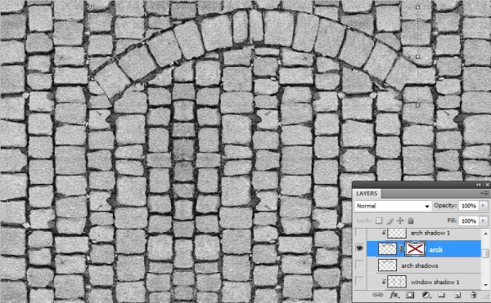Click the Opacity label
The width and height of the screenshot is (491, 303).
[445, 205]
